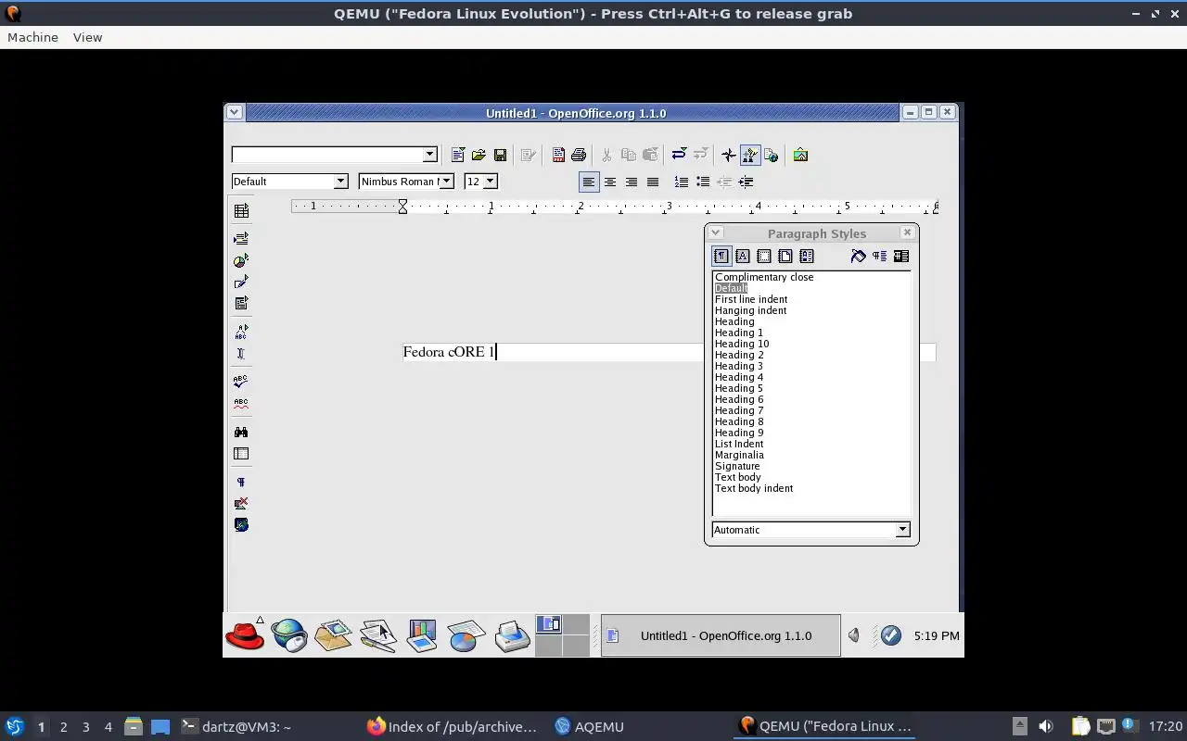Screen dimensions: 1187x741
Task: Open a file with the folder icon
Action: [x=479, y=155]
